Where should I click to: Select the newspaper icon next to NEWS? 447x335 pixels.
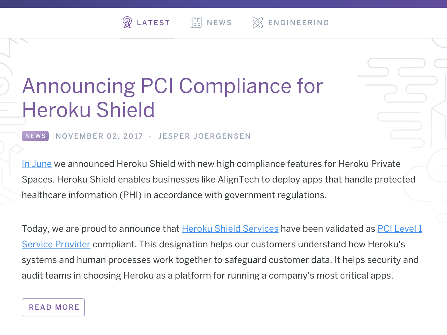pos(197,23)
